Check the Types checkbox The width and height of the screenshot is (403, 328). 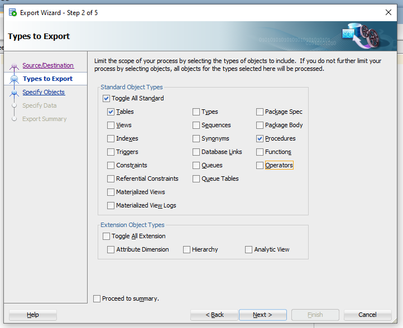(196, 112)
